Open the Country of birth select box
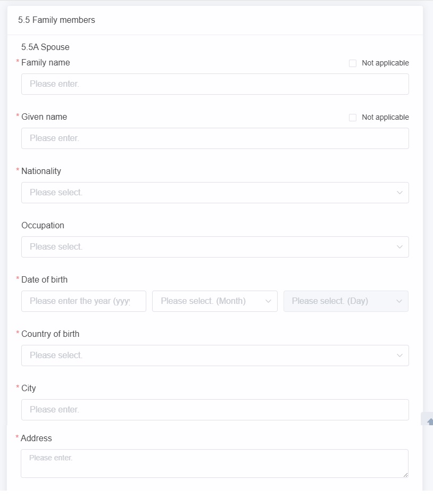The width and height of the screenshot is (433, 496). [x=215, y=356]
